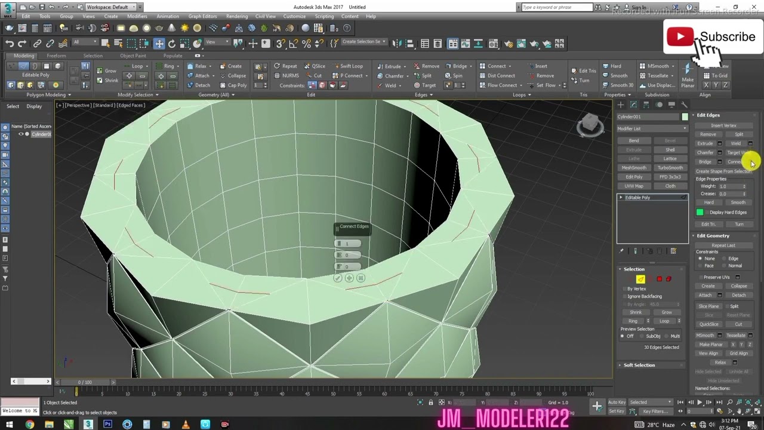Viewport: 764px width, 430px height.
Task: Click Create Shape From Selection button
Action: click(x=723, y=171)
